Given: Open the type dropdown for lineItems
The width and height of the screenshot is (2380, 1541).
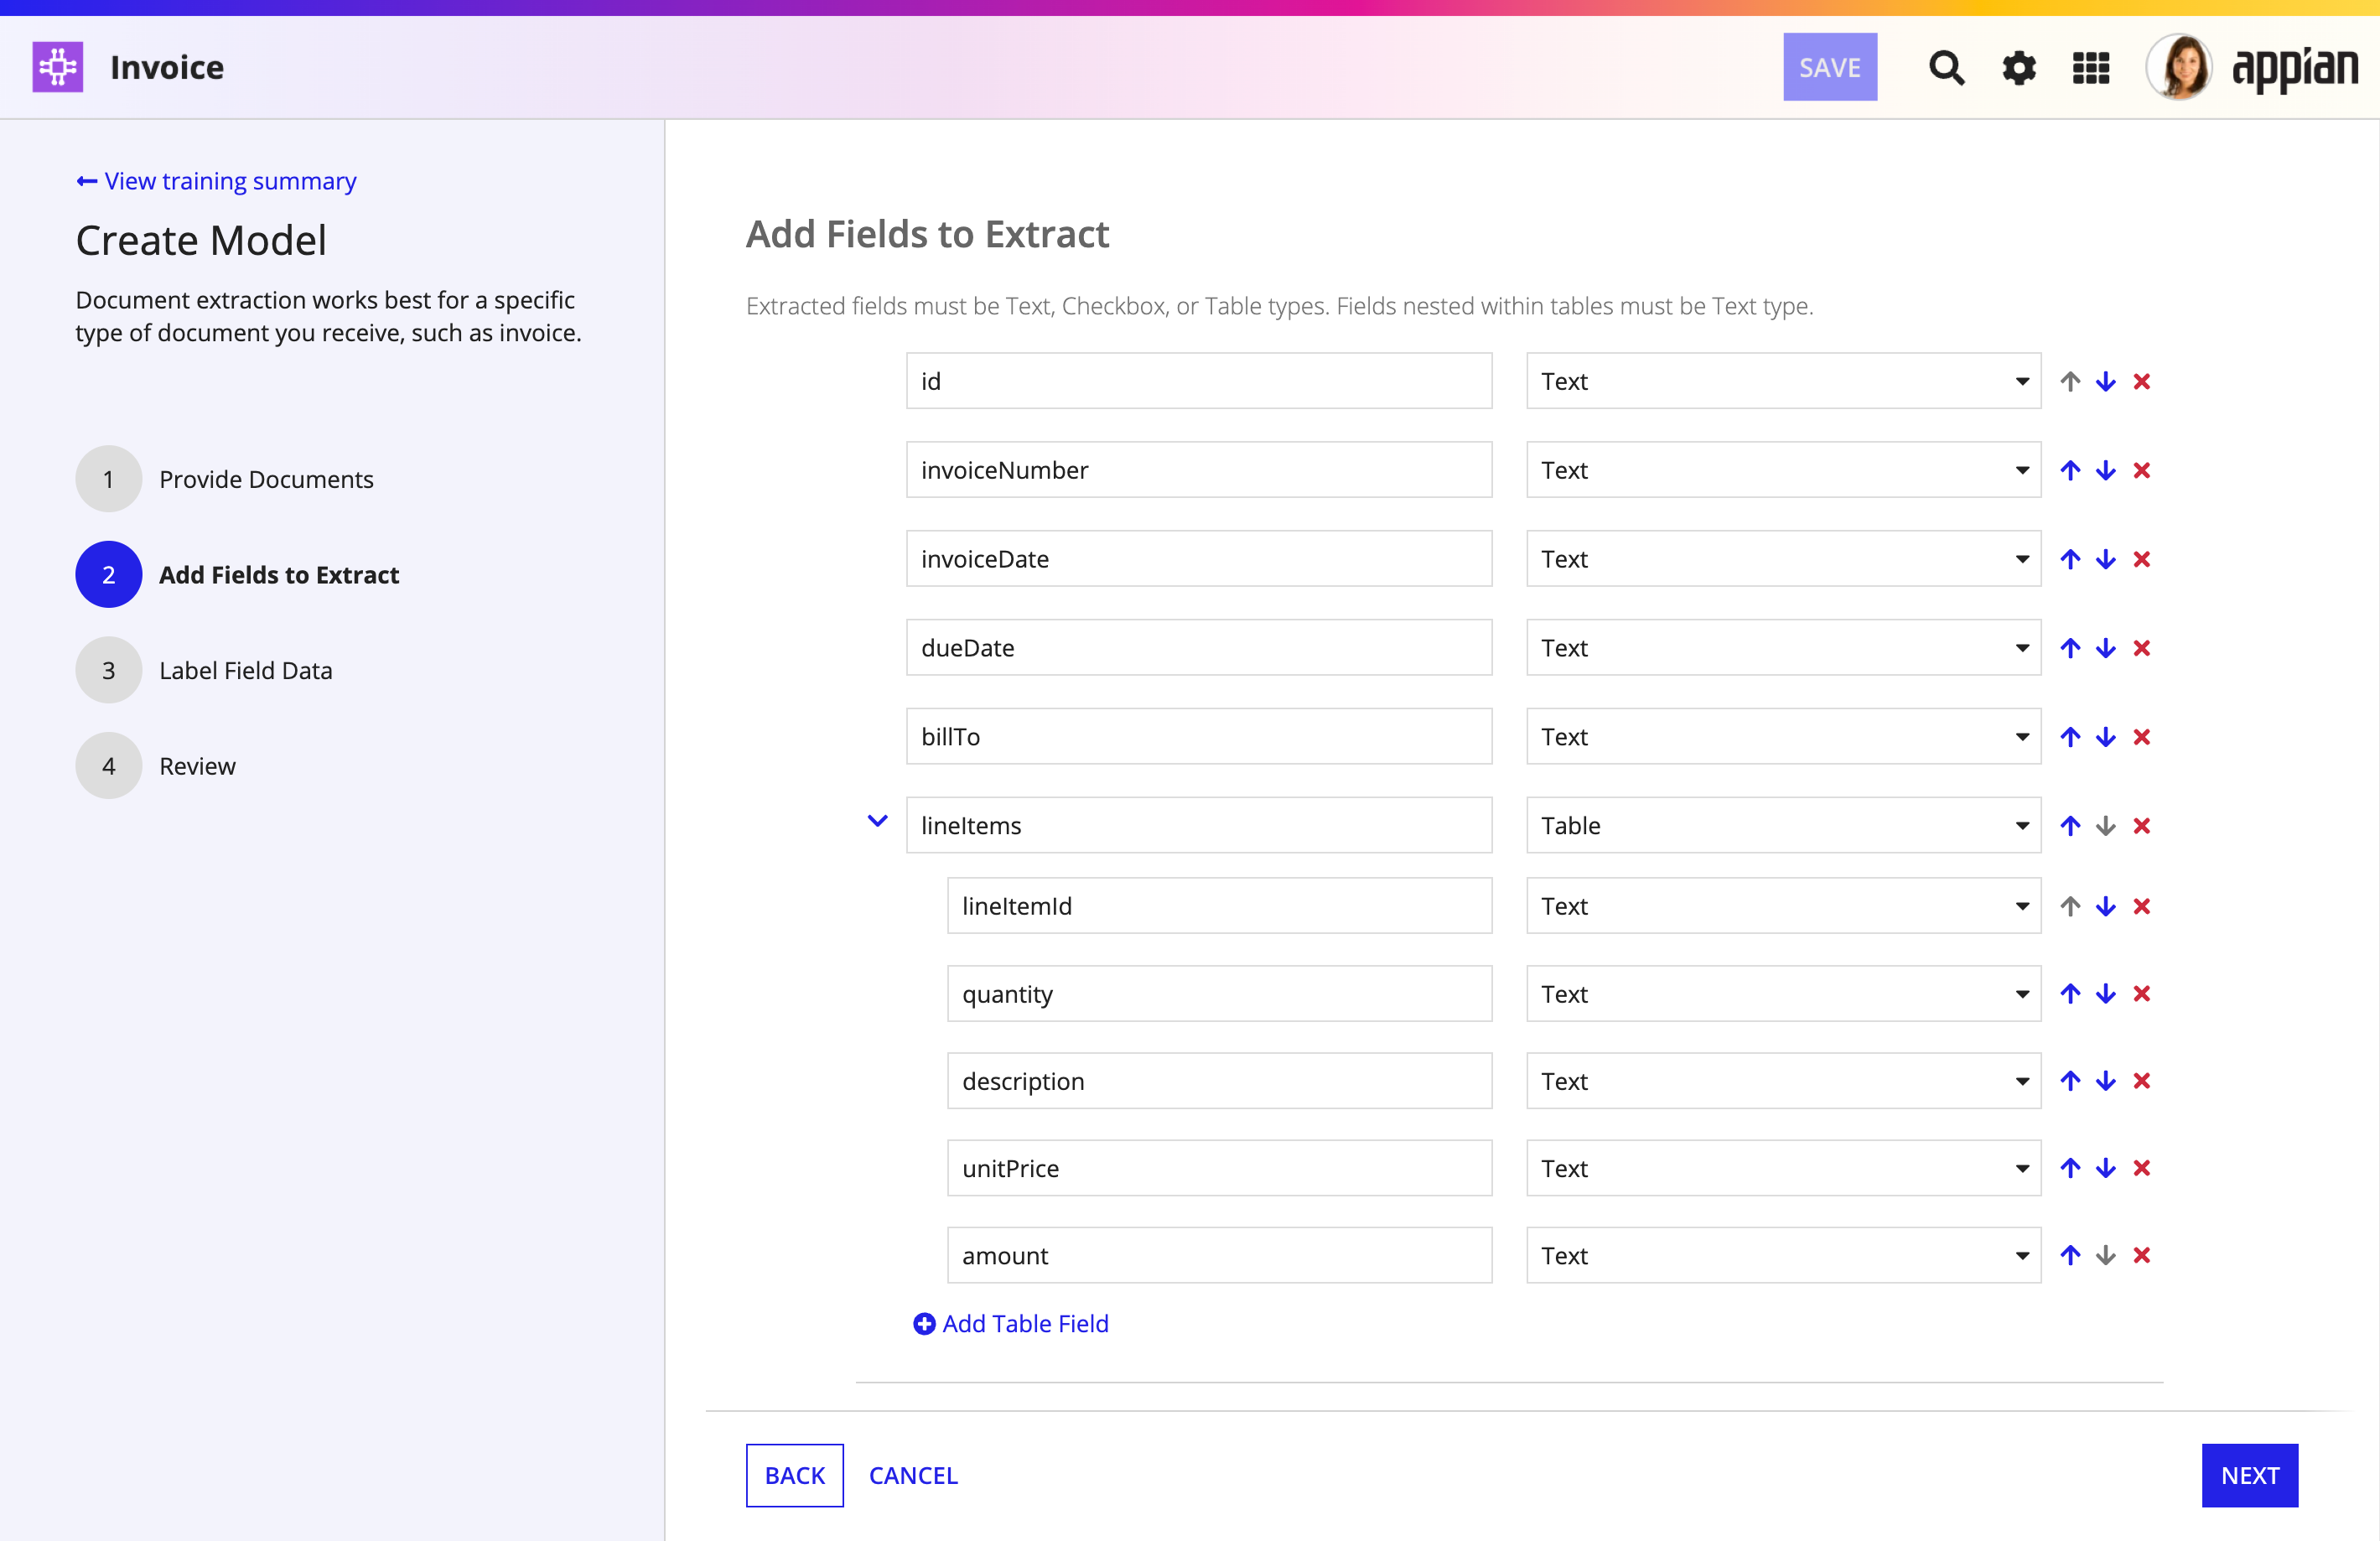Looking at the screenshot, I should 1783,825.
